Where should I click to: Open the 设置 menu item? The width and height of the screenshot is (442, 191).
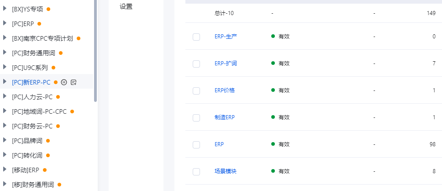[126, 7]
